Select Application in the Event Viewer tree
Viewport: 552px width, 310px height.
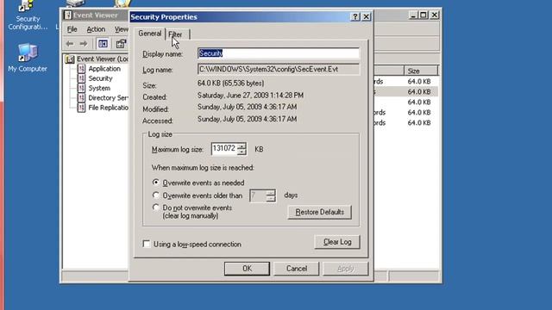point(104,69)
